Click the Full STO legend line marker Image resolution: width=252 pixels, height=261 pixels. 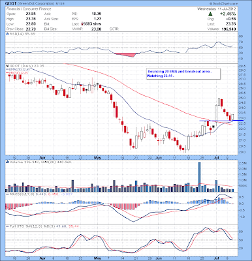click(7, 226)
